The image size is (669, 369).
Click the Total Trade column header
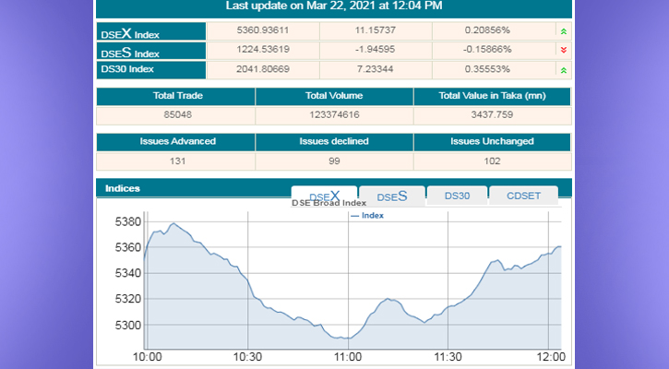point(175,96)
